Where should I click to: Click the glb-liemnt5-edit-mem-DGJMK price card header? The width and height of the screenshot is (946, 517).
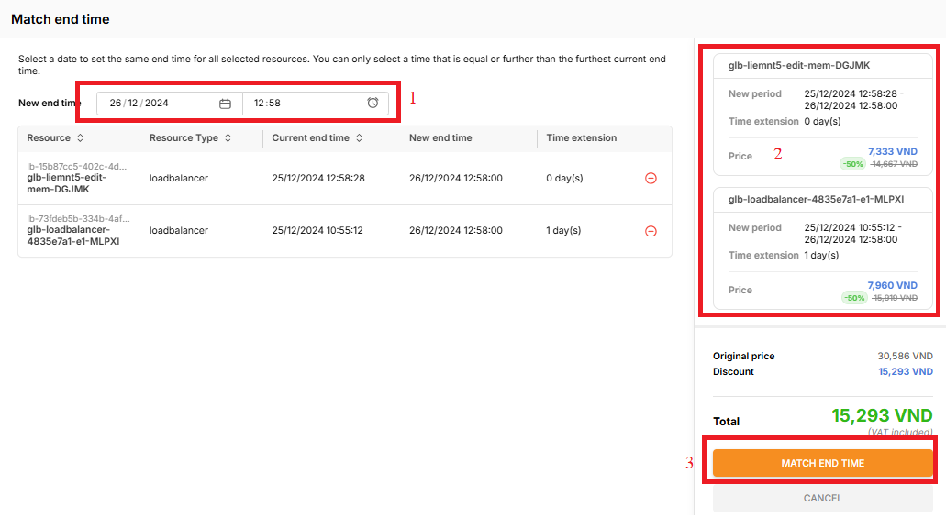[x=786, y=64]
